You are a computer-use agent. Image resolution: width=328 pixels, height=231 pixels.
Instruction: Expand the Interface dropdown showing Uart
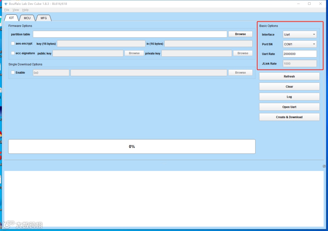pos(299,35)
